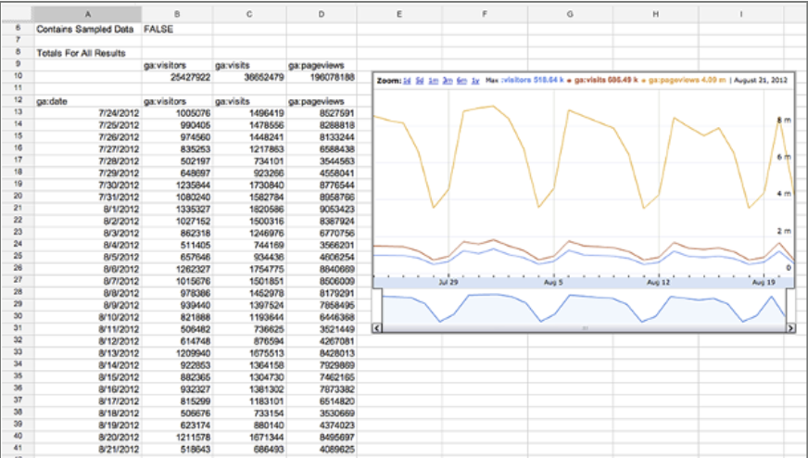
Task: Select the cell containing FALSE
Action: tap(177, 30)
